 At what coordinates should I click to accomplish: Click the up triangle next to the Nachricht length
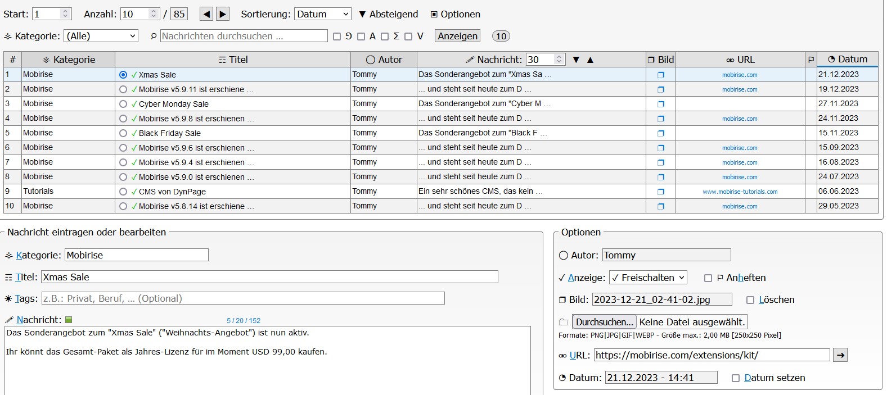(590, 60)
